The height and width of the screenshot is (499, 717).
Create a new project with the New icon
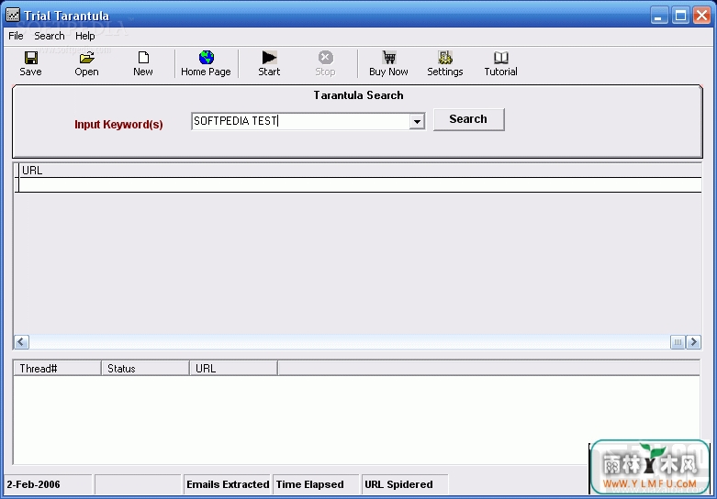tap(143, 58)
